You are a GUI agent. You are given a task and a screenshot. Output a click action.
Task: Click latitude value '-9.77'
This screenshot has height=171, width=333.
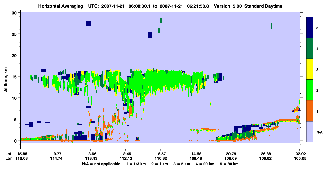click(x=56, y=154)
